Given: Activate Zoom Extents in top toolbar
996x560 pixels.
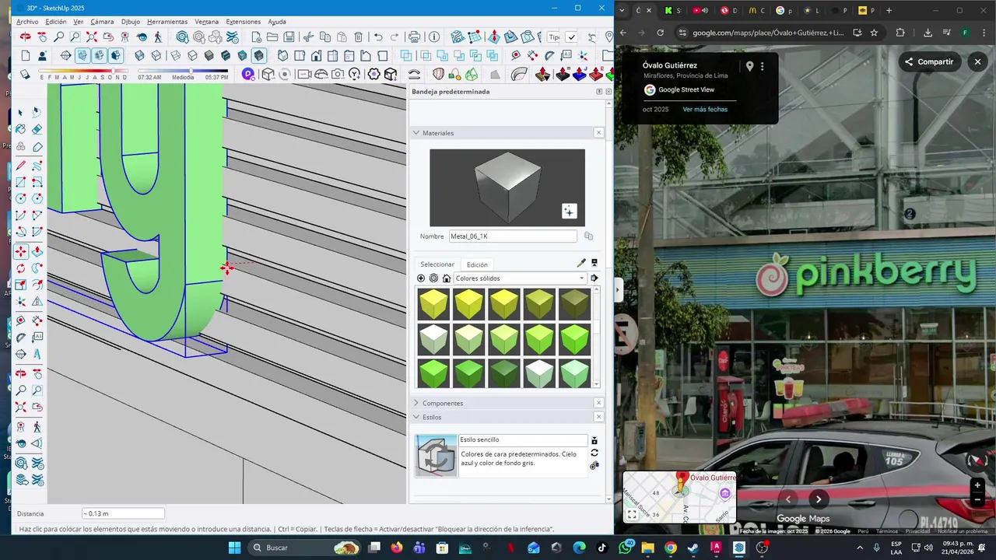Looking at the screenshot, I should coord(92,37).
